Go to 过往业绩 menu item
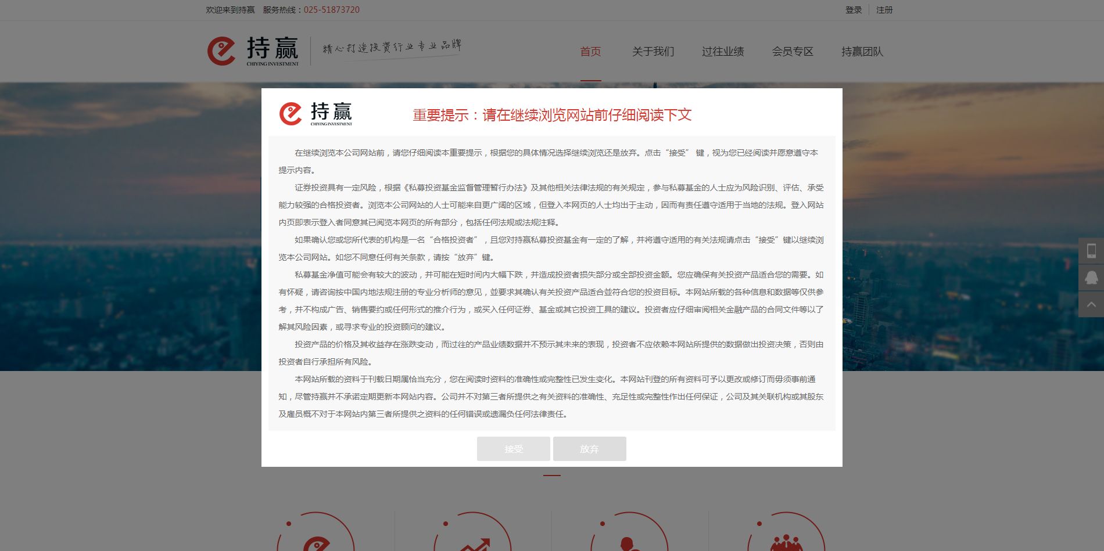Screen dimensions: 1104x551 (723, 52)
